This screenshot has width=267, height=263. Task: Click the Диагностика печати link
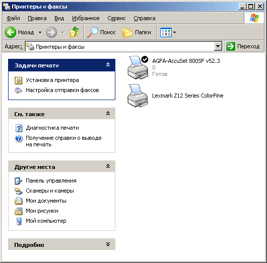coord(52,128)
